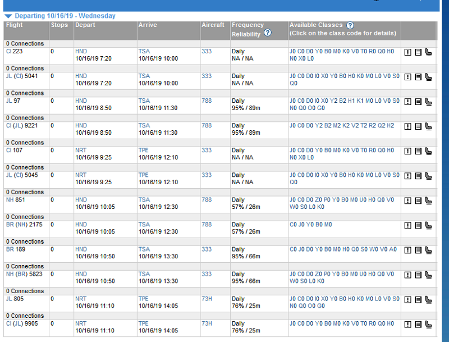Viewport: 449px width, 342px height.
Task: Open seat map for flight BR 189
Action: 428,250
